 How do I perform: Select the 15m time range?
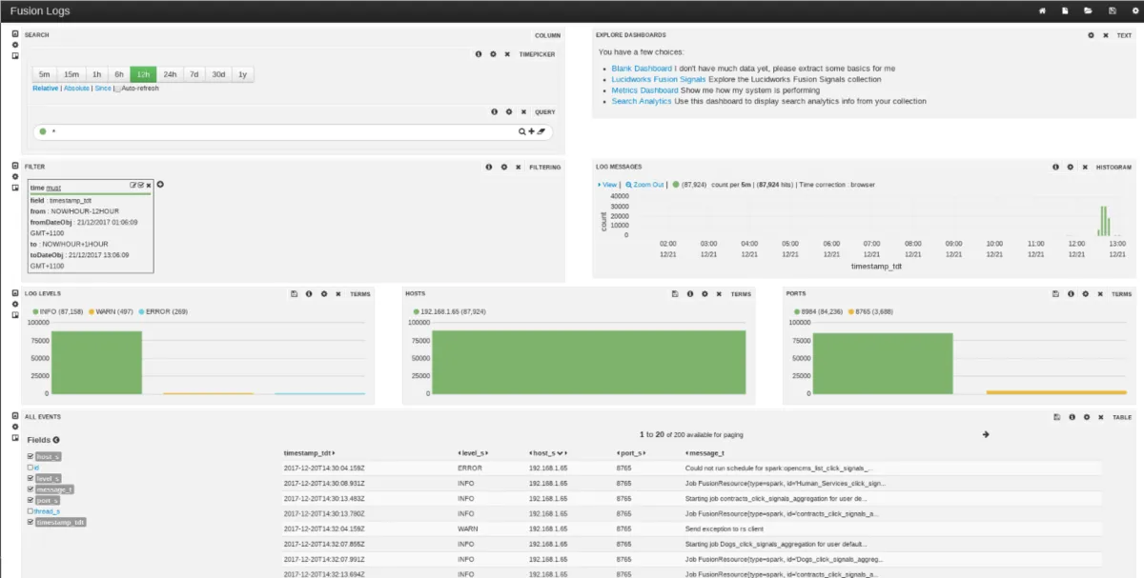pos(71,74)
